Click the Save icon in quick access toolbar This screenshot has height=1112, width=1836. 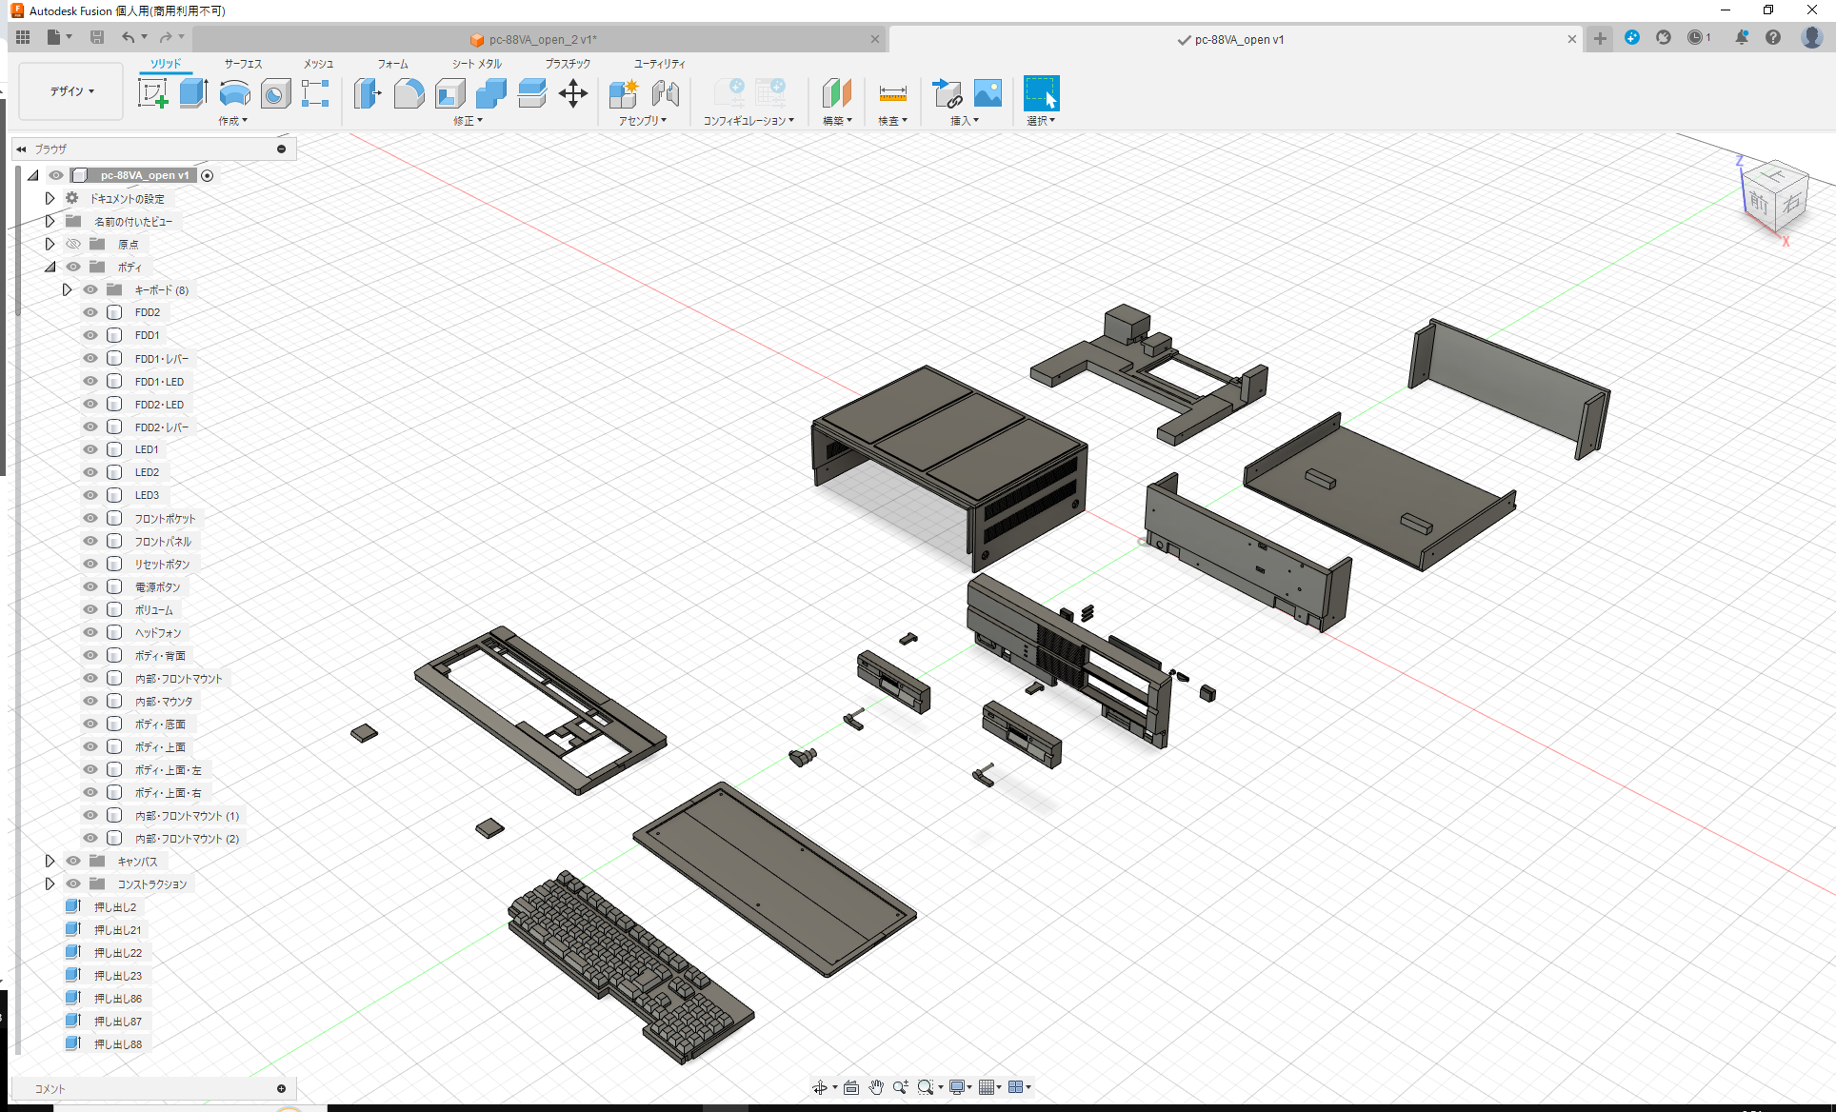(96, 36)
